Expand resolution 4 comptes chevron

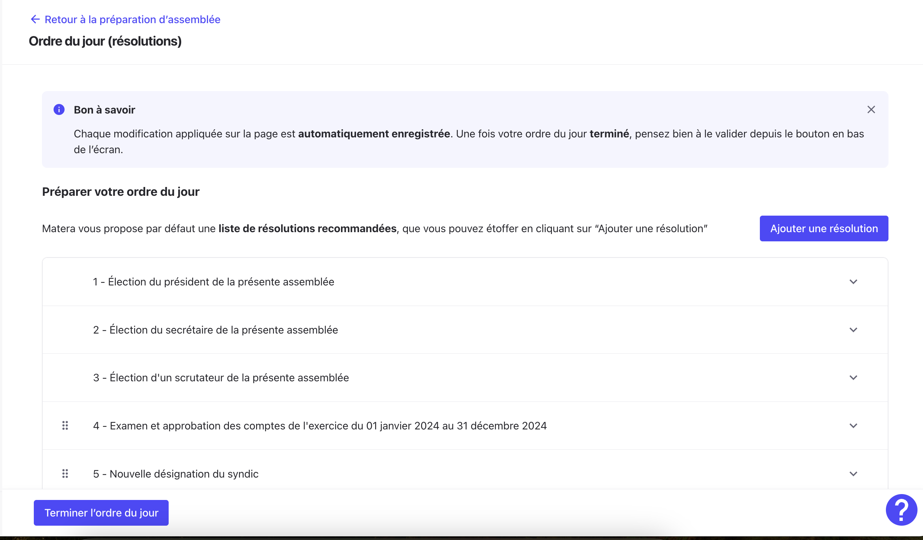(x=853, y=426)
